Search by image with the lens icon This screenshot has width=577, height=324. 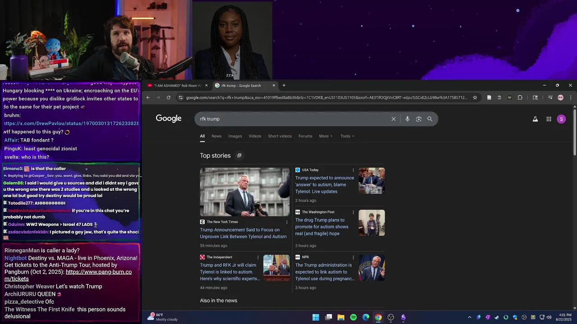click(x=419, y=119)
